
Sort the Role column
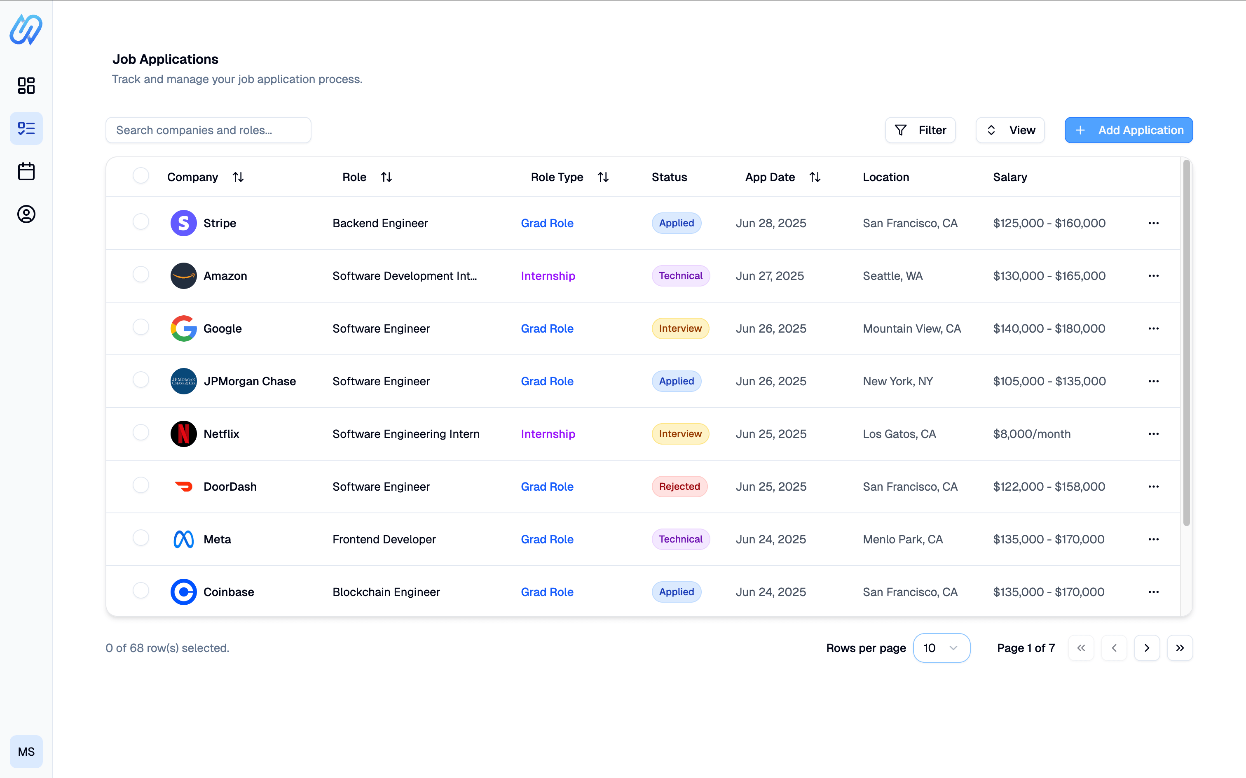point(386,177)
